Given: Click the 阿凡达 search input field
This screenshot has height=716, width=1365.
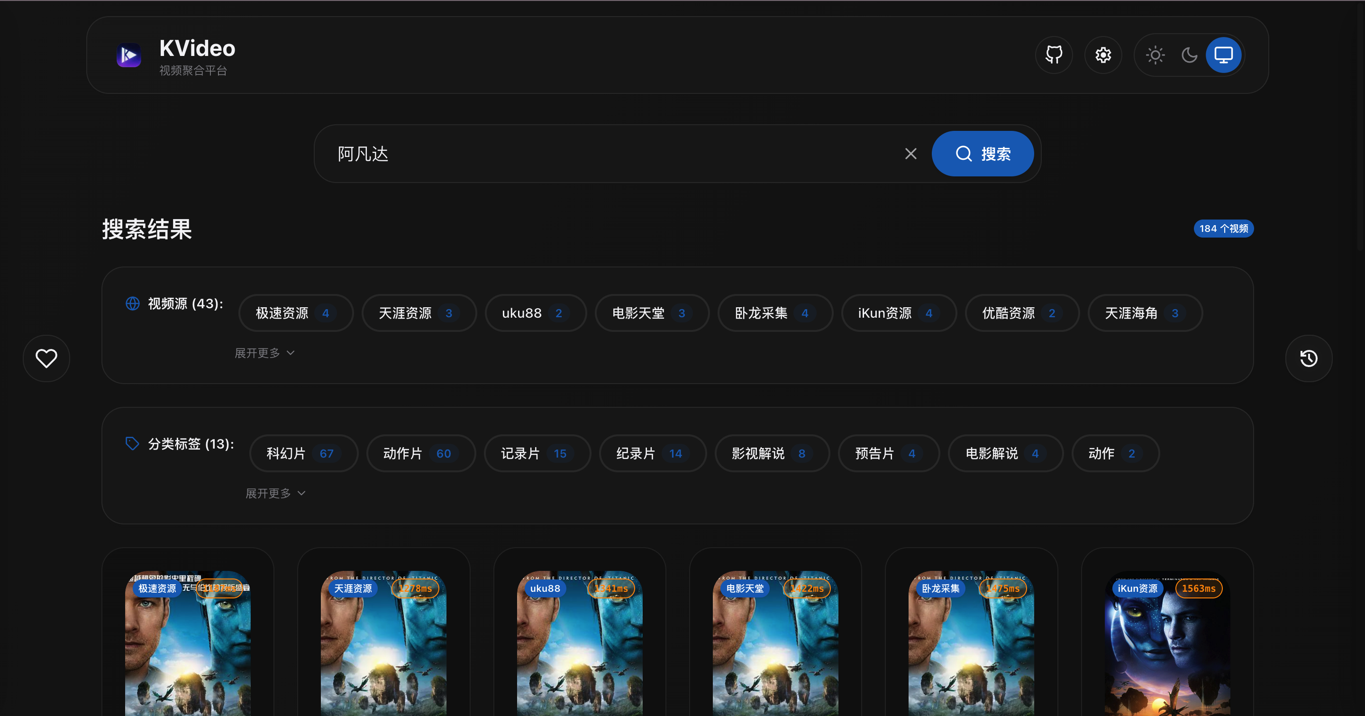Looking at the screenshot, I should coord(610,154).
